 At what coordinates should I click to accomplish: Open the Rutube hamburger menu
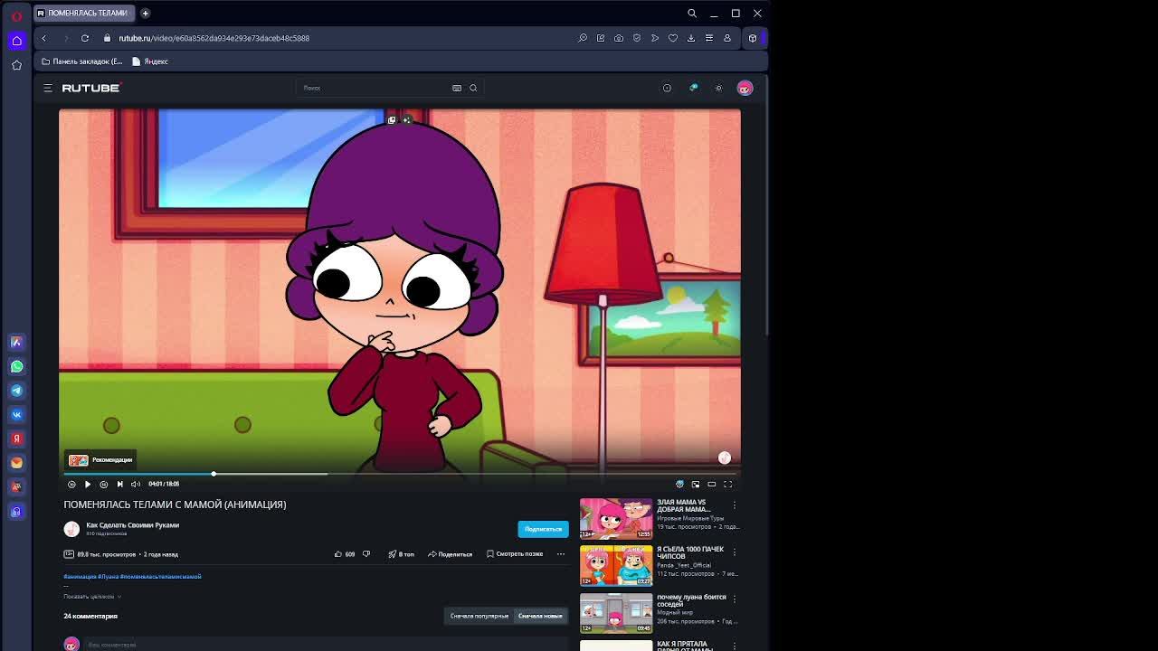tap(48, 88)
